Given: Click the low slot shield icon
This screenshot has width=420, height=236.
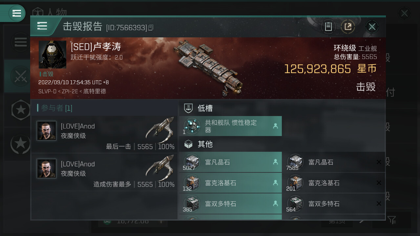Looking at the screenshot, I should click(188, 108).
